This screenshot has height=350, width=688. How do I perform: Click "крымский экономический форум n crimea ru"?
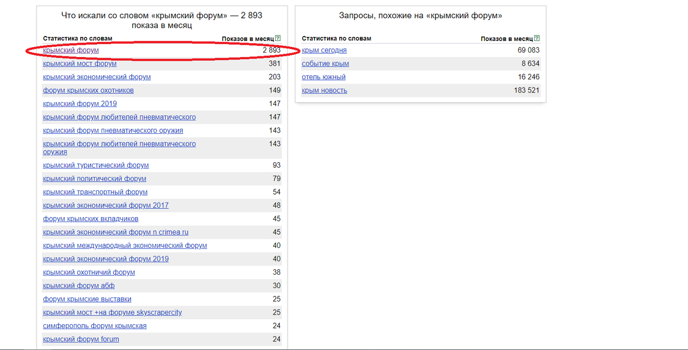click(x=116, y=232)
